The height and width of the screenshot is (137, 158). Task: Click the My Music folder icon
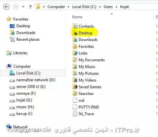point(75,66)
